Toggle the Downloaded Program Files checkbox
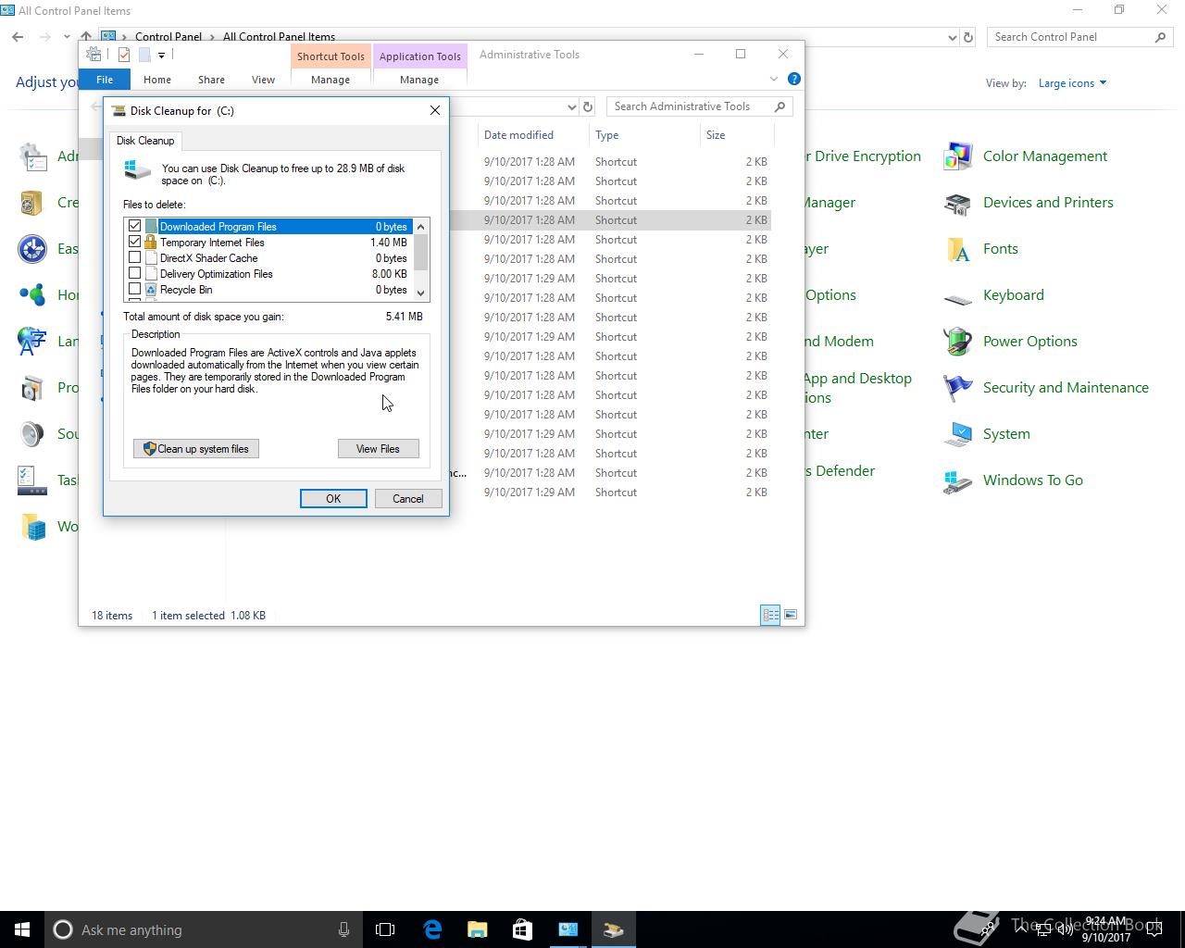The height and width of the screenshot is (948, 1185). pyautogui.click(x=135, y=226)
